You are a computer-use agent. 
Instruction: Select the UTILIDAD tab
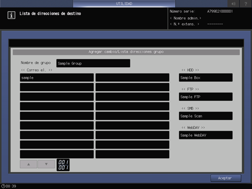tap(124, 3)
